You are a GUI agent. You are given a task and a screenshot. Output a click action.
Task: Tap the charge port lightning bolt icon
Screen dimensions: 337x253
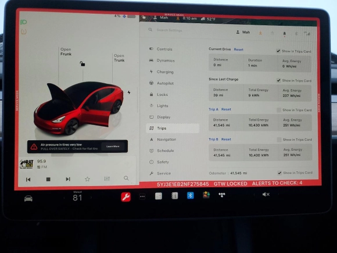tap(129, 92)
